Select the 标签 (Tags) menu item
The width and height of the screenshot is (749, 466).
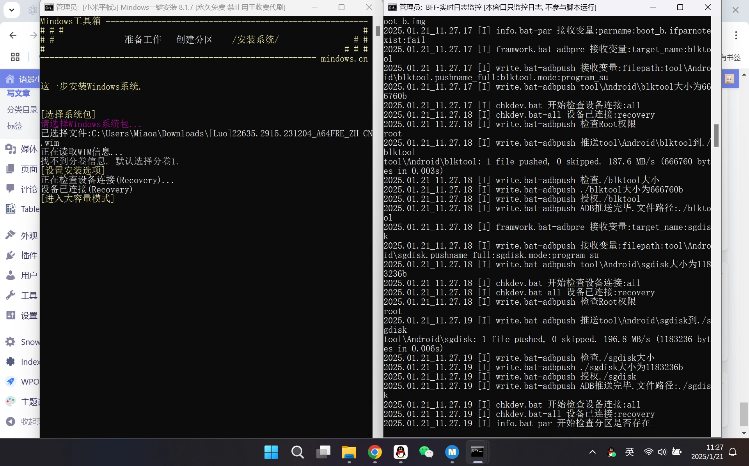click(15, 125)
